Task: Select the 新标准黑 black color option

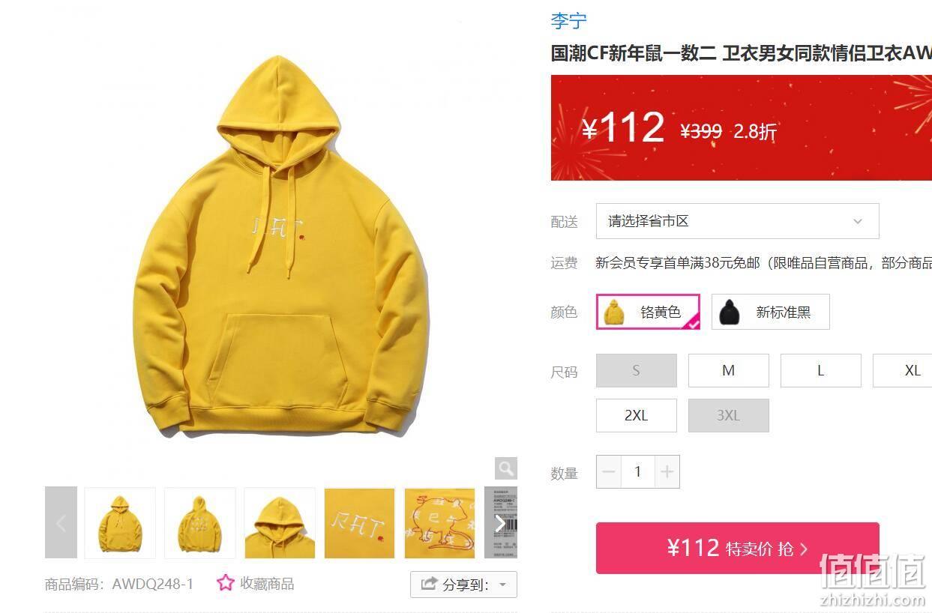Action: (x=771, y=312)
